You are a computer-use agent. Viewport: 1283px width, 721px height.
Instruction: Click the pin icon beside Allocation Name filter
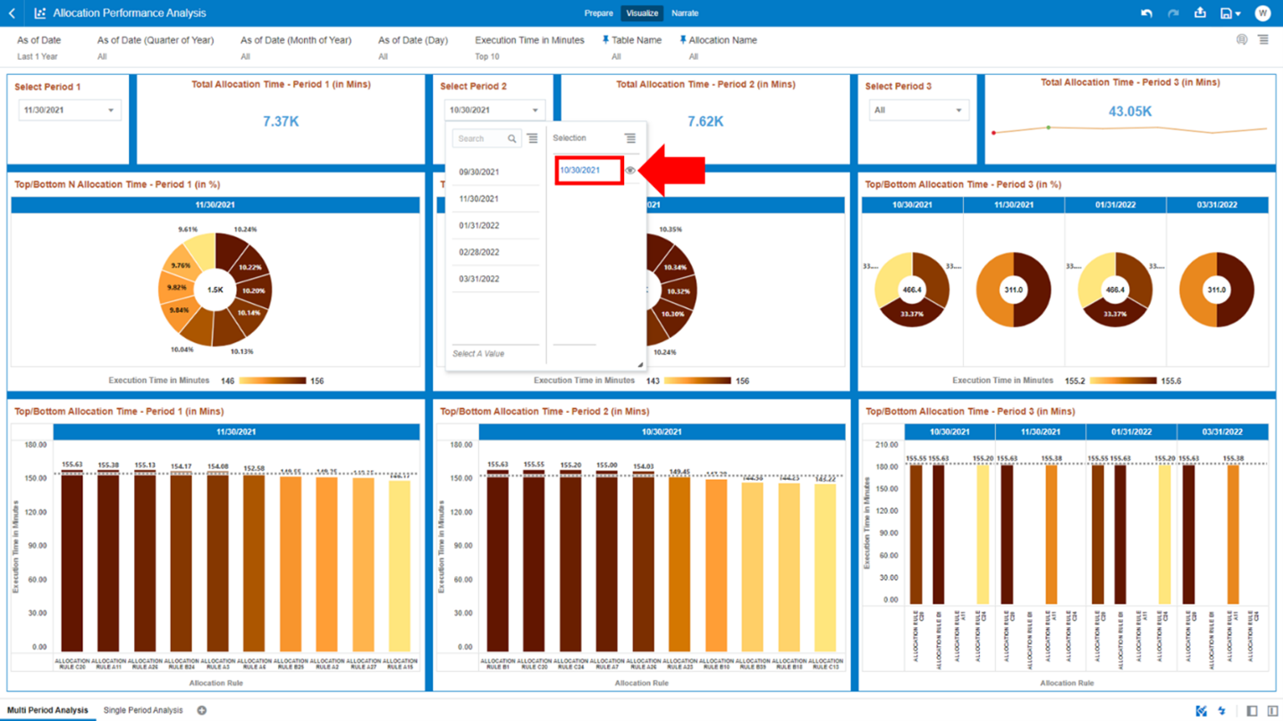point(683,40)
